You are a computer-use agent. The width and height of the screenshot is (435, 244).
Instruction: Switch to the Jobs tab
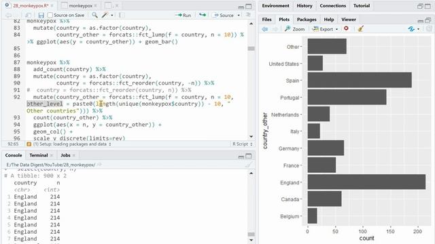click(65, 155)
